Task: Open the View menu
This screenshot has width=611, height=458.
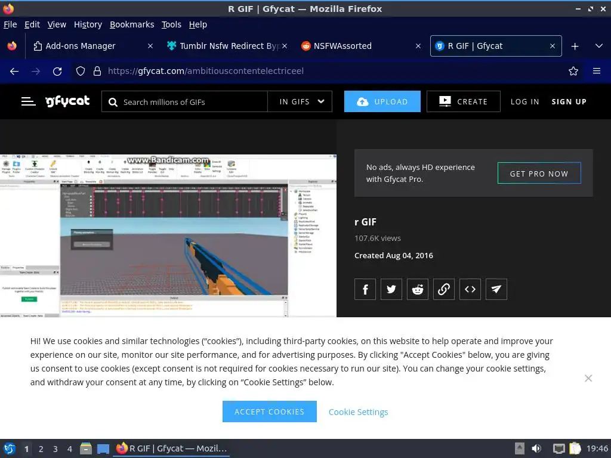Action: coord(57,24)
